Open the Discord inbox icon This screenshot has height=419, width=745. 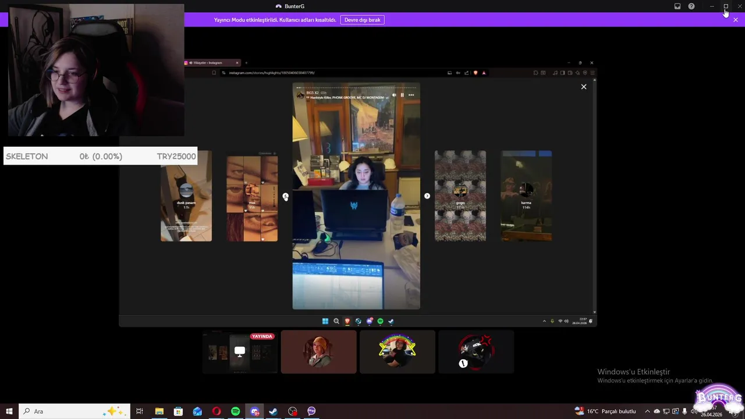coord(677,6)
